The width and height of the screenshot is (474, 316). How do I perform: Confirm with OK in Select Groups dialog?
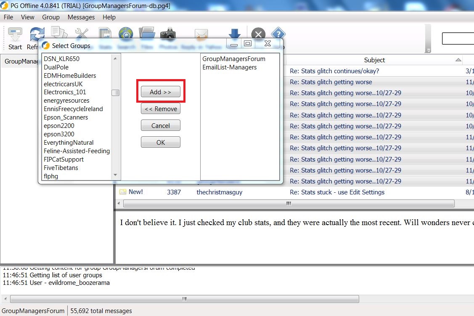161,142
